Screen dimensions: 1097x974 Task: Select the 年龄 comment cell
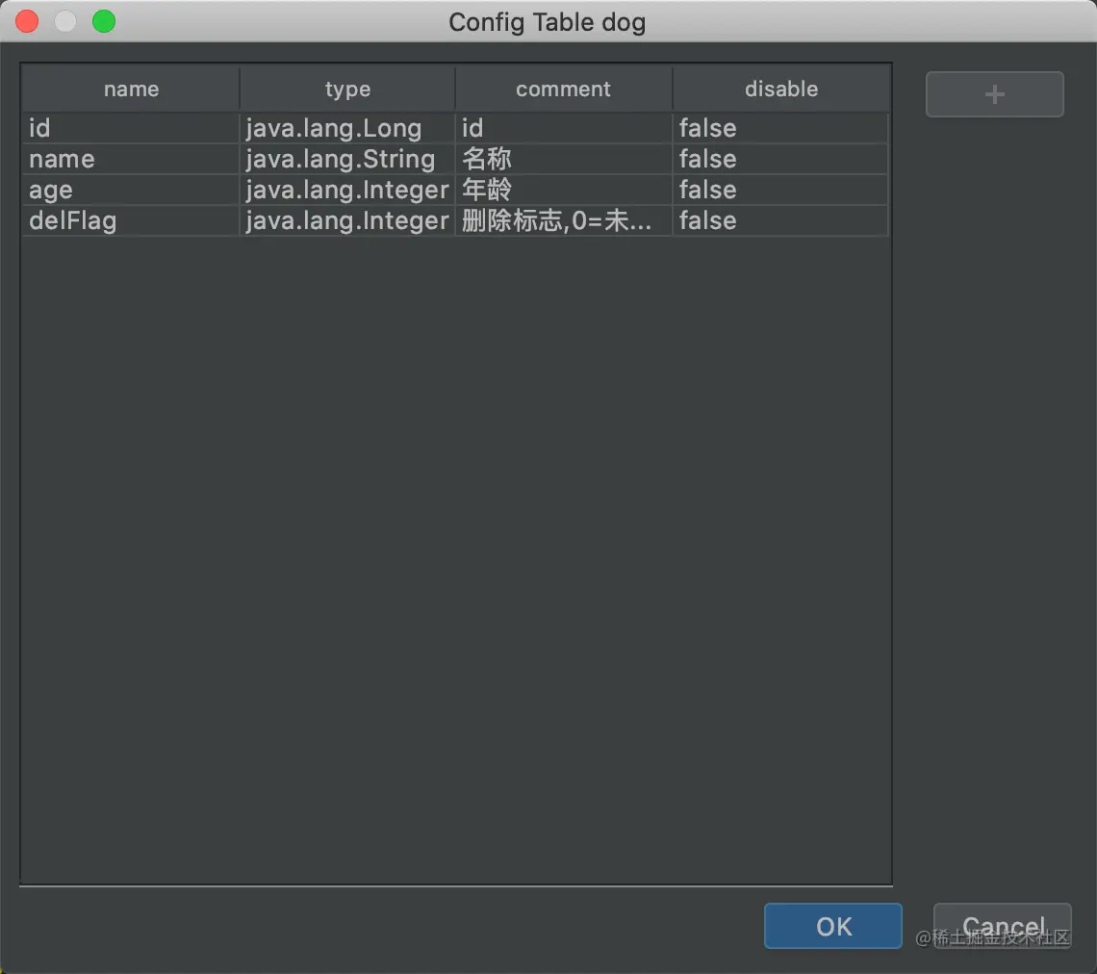[x=564, y=190]
